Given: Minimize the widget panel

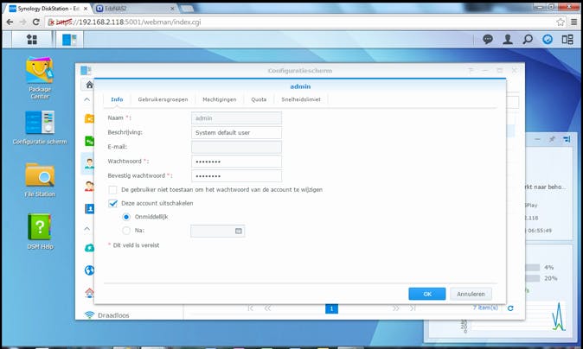Looking at the screenshot, I should (538, 139).
